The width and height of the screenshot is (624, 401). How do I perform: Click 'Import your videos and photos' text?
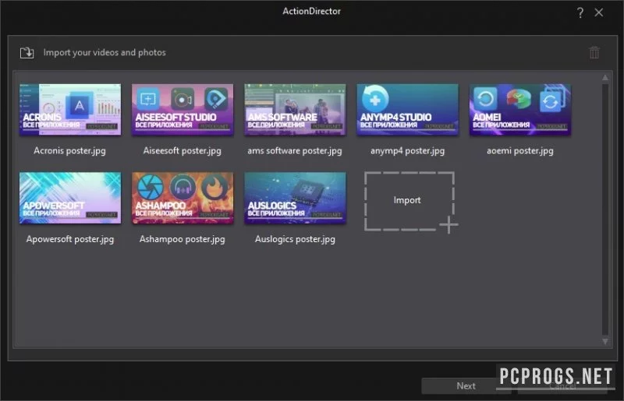click(x=105, y=52)
